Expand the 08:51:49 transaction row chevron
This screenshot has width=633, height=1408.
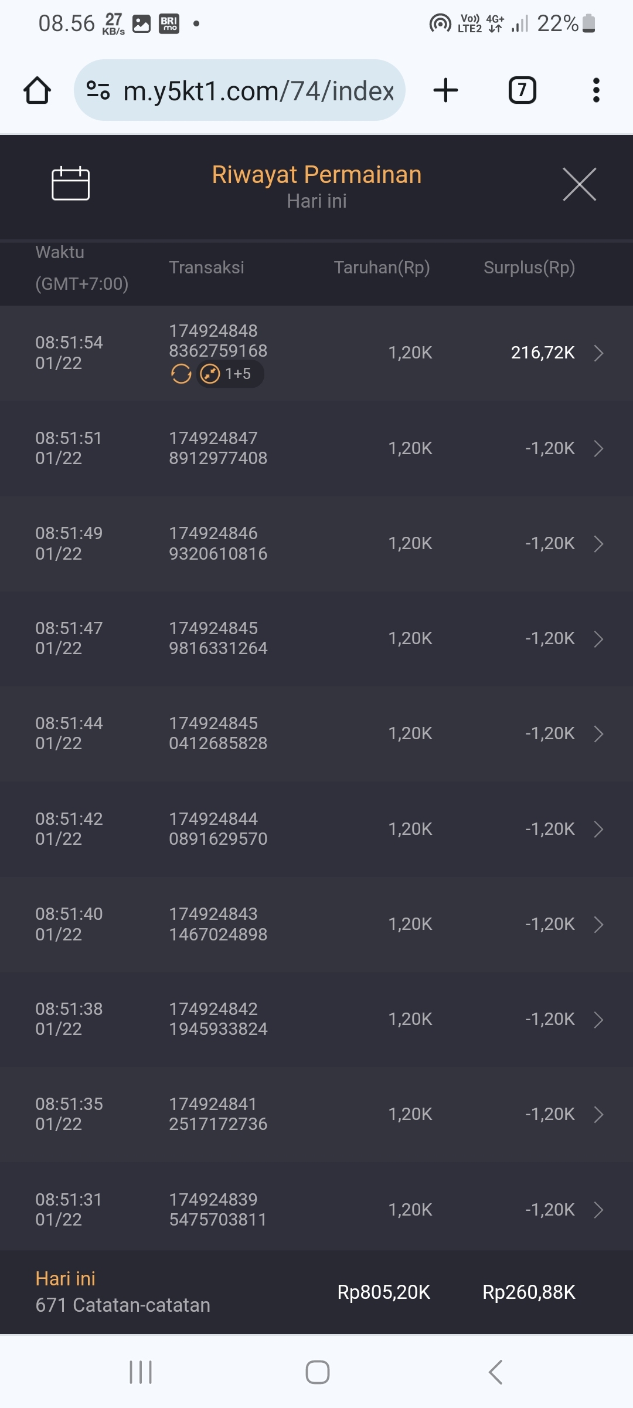point(598,544)
